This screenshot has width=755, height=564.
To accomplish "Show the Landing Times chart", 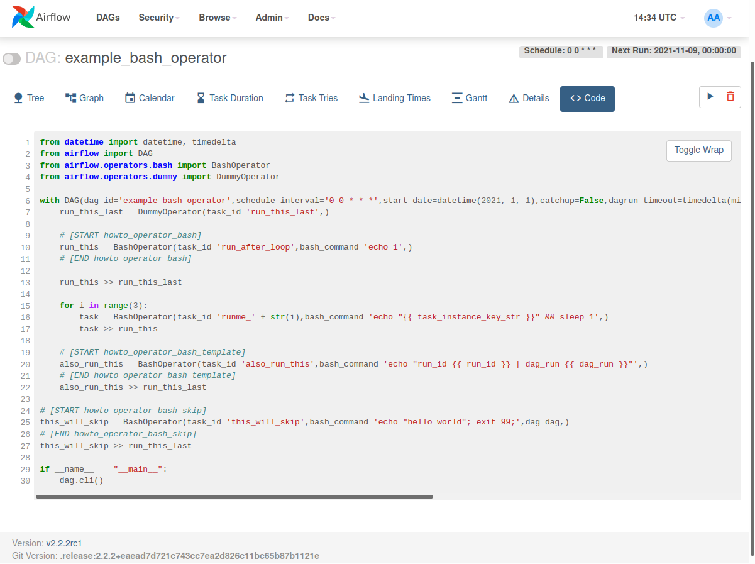I will click(x=394, y=98).
